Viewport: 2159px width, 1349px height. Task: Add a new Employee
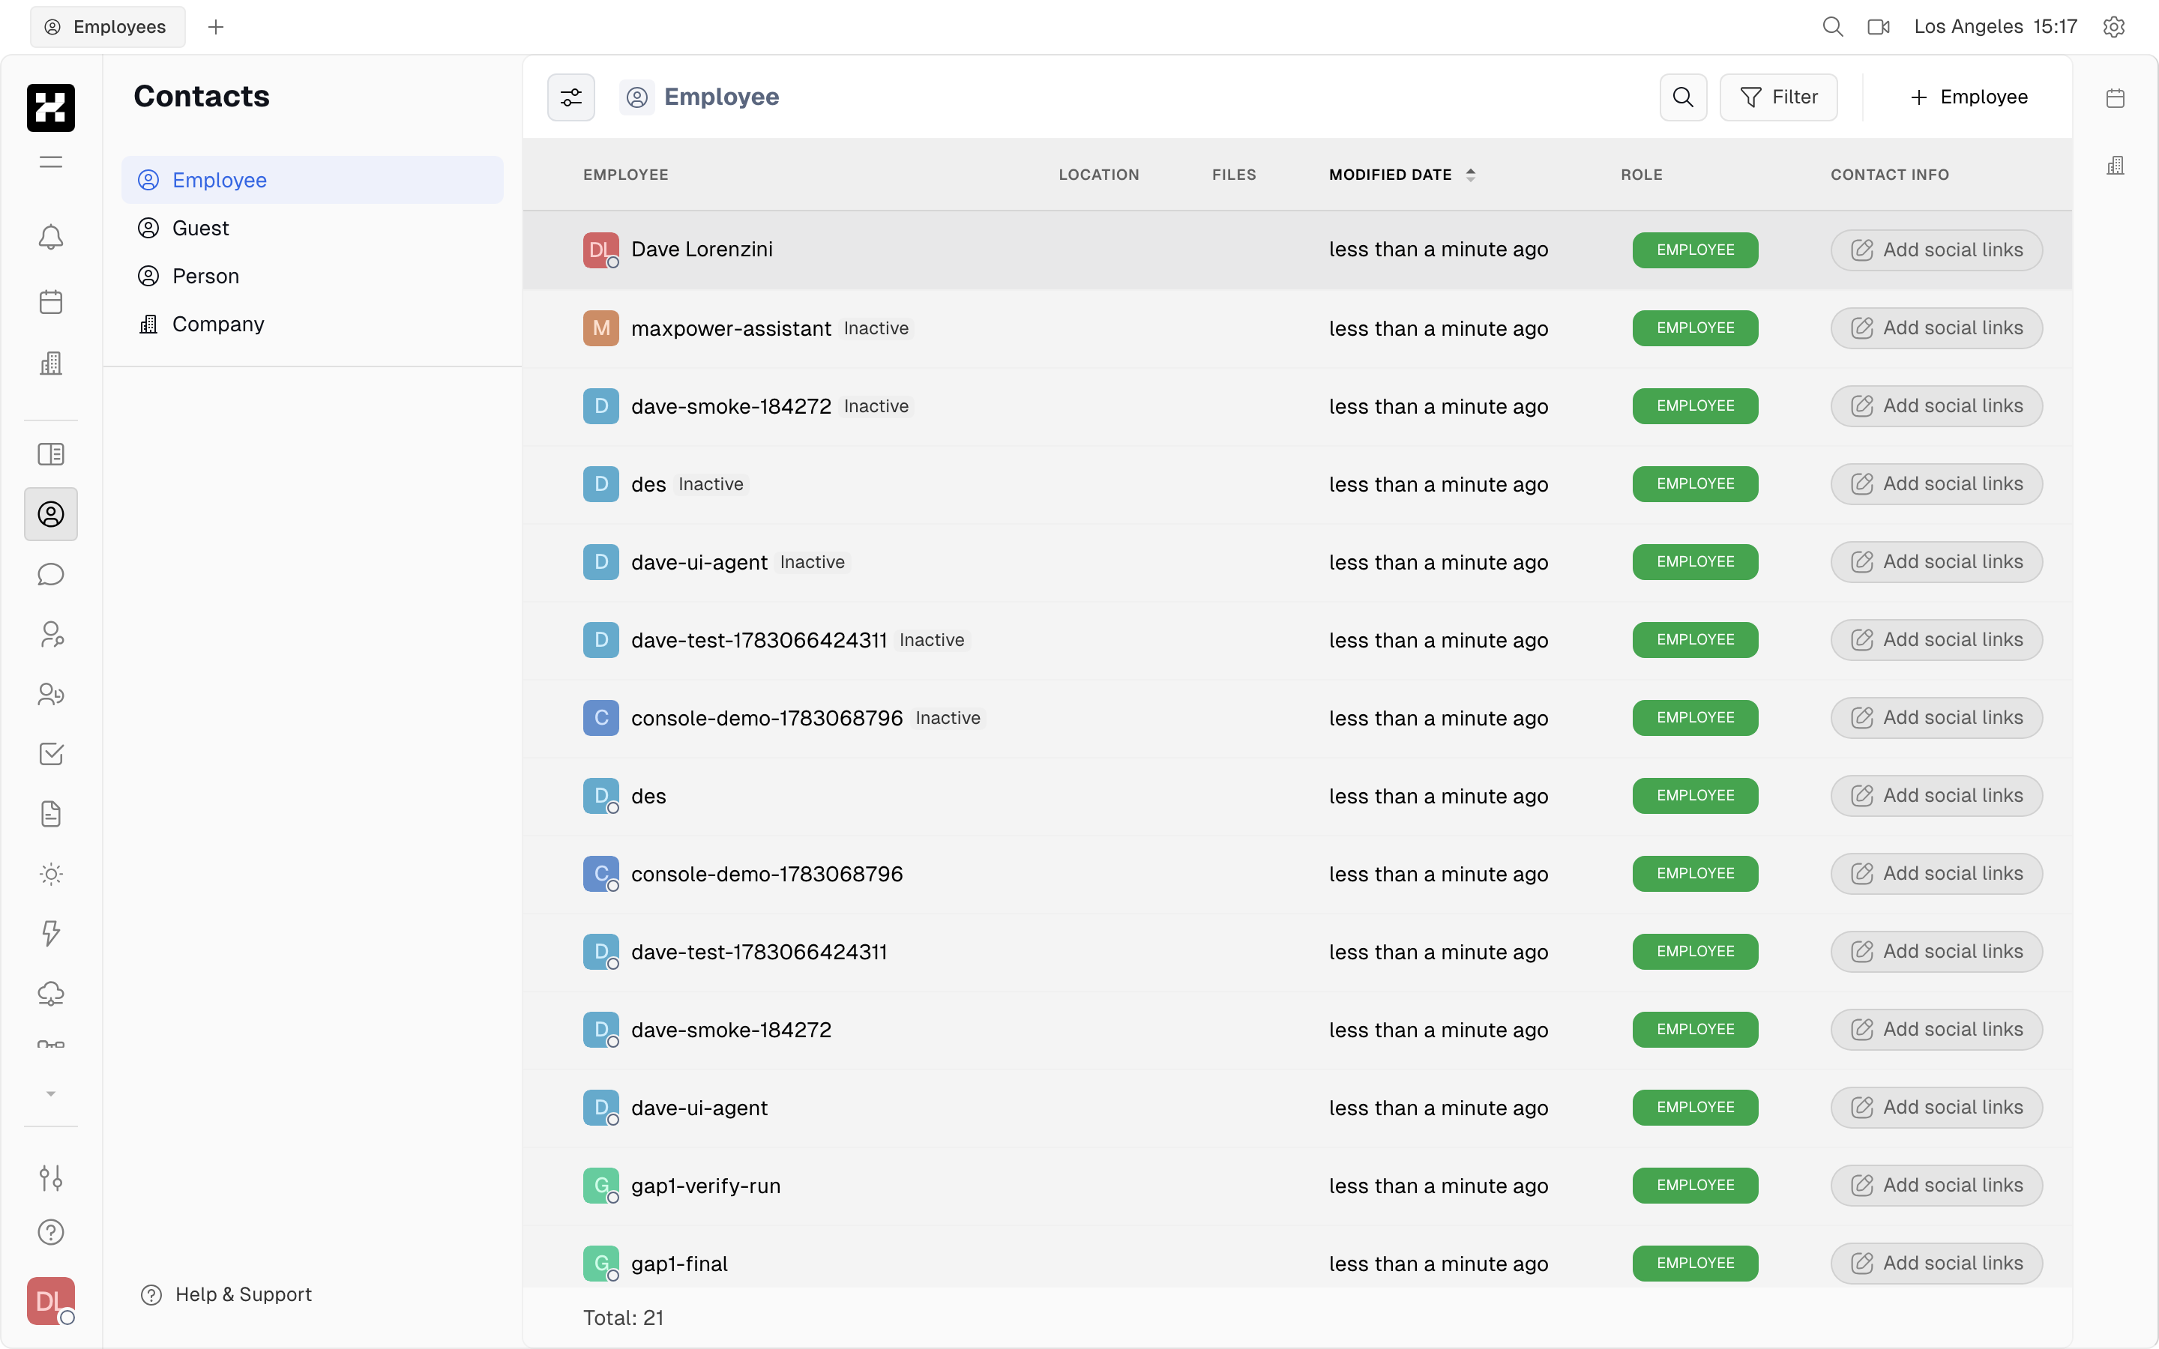point(1968,97)
